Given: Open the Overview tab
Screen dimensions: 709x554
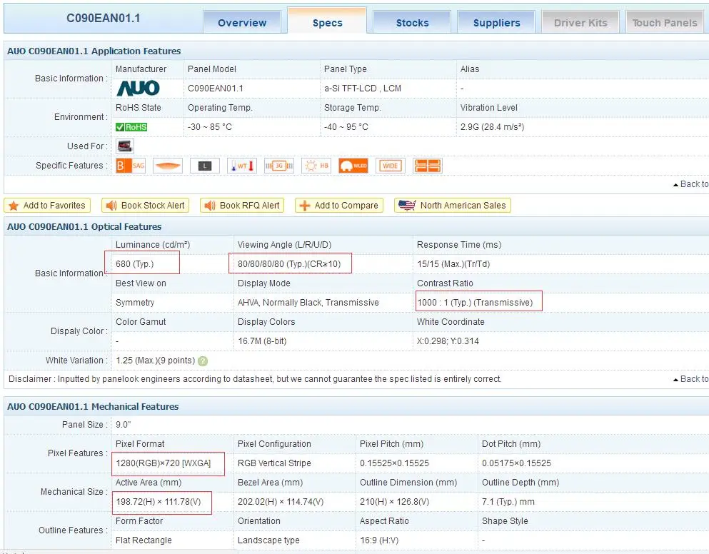Looking at the screenshot, I should [242, 23].
